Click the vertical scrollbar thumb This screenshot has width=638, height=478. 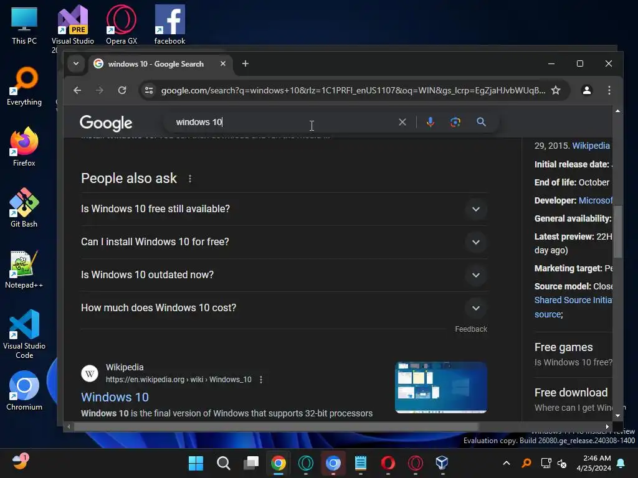coord(617,232)
